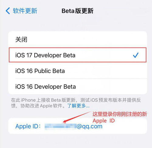Pick iOS 16 Developer Beta
This screenshot has width=152, height=148.
[78, 86]
